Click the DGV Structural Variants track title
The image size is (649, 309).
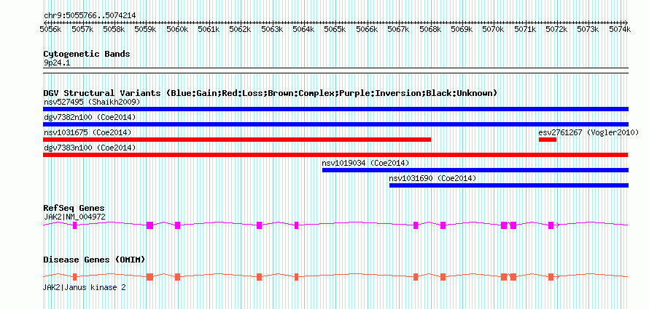click(271, 93)
